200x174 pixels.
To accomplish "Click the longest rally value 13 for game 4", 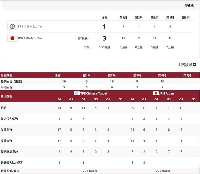I will 162,81.
